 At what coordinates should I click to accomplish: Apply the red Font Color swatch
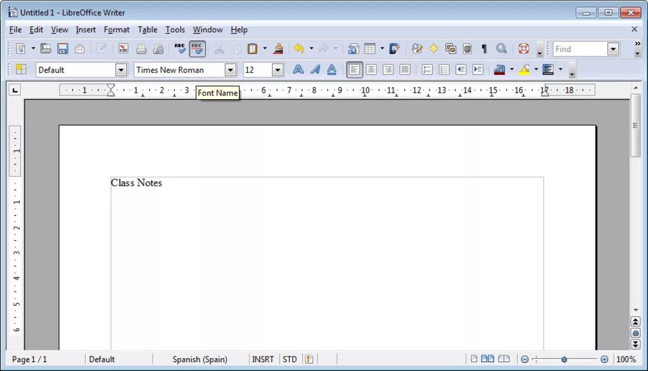point(499,70)
